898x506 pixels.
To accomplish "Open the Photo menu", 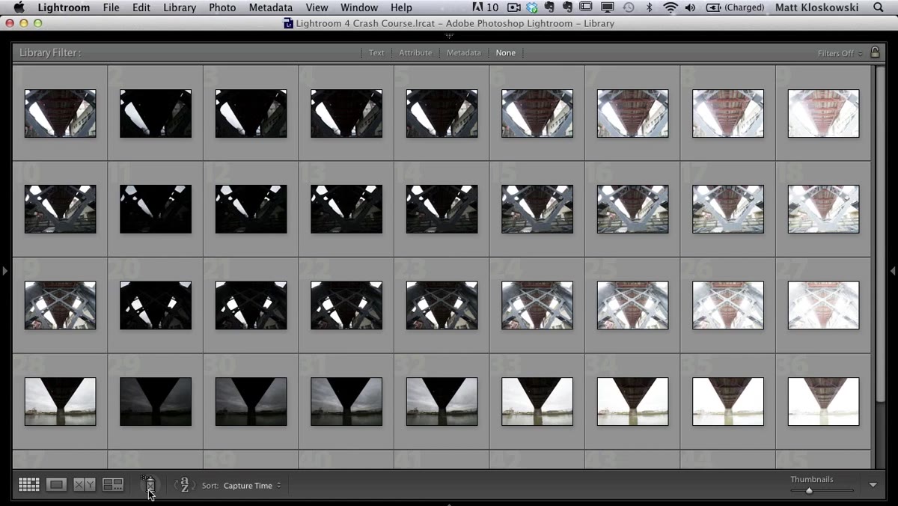I will (x=222, y=7).
